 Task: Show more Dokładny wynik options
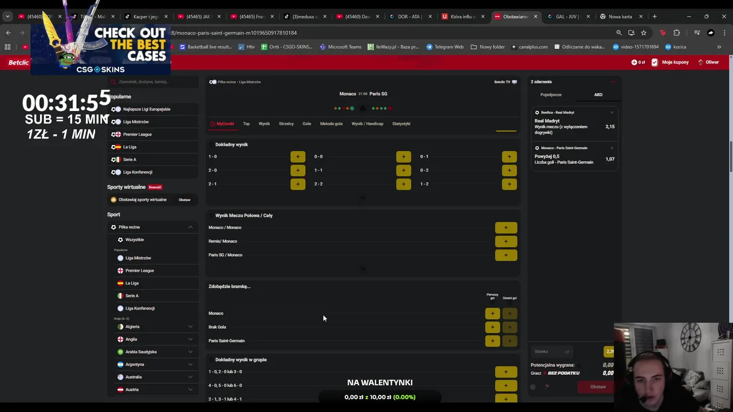pos(362,197)
